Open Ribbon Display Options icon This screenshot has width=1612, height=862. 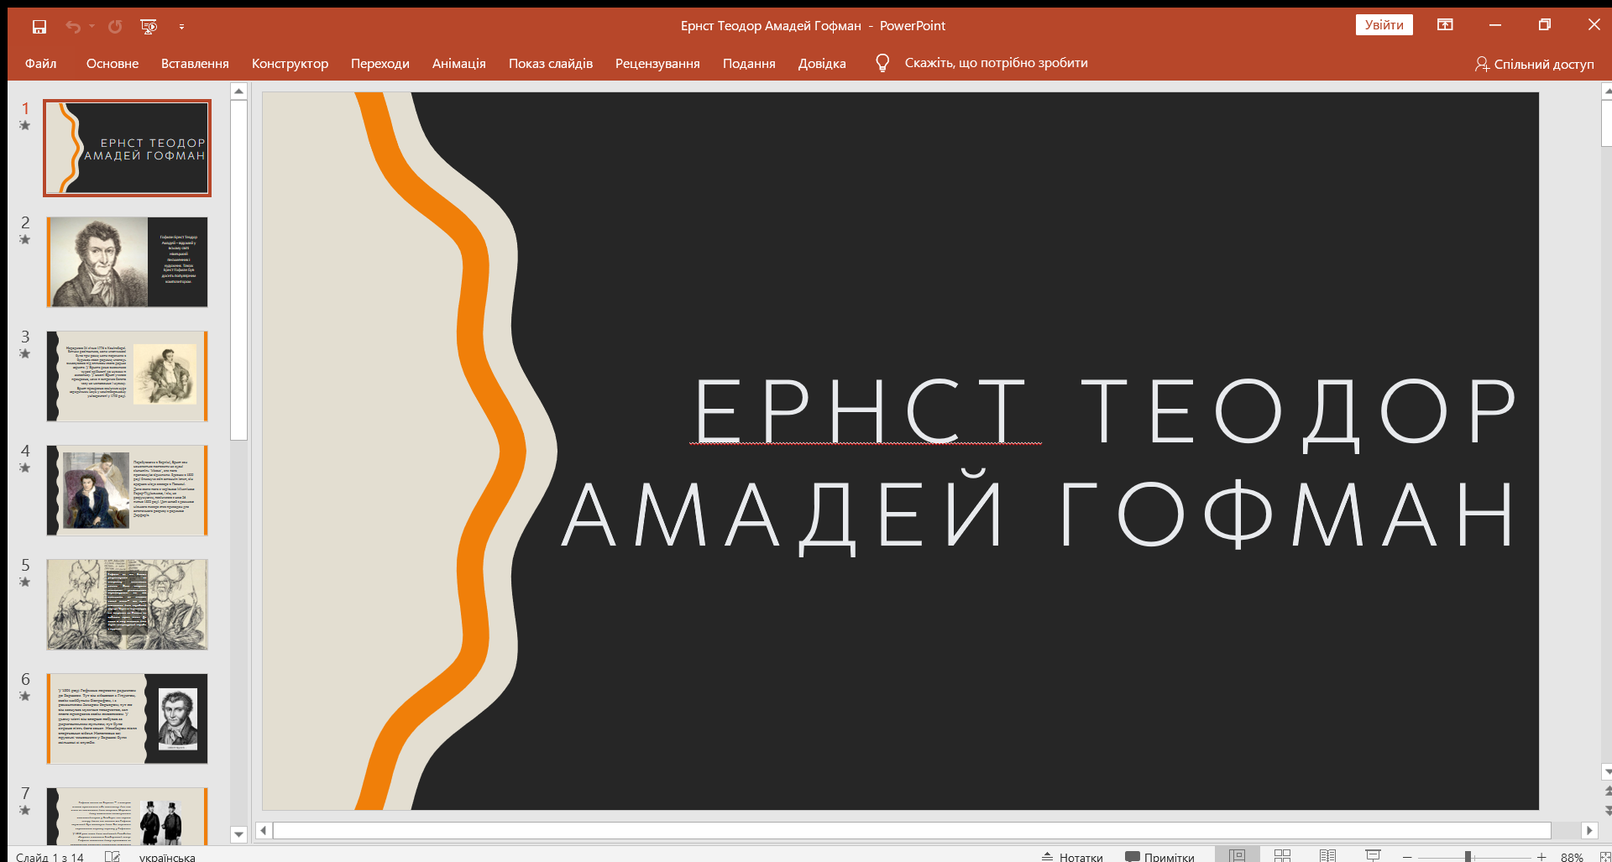1445,25
